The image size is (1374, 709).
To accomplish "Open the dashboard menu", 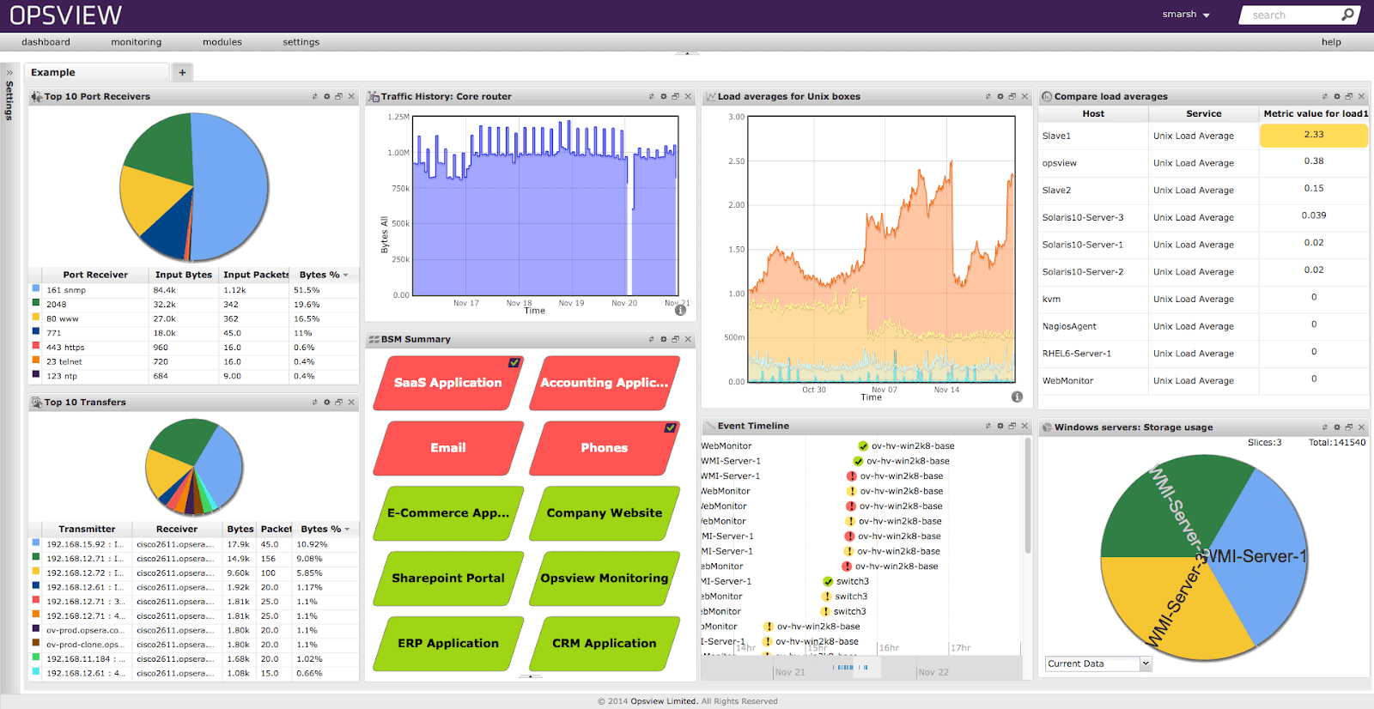I will 46,42.
